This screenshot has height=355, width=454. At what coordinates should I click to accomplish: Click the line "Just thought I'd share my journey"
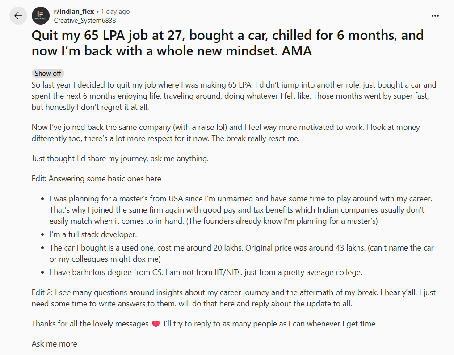(x=120, y=159)
